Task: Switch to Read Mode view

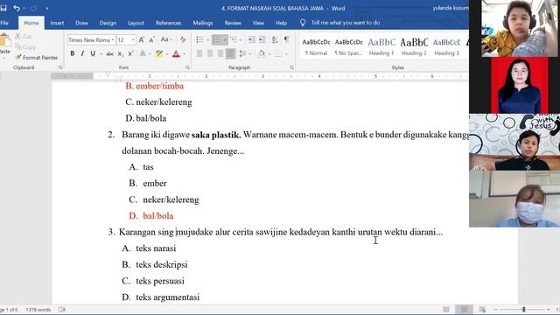Action: coord(446,309)
